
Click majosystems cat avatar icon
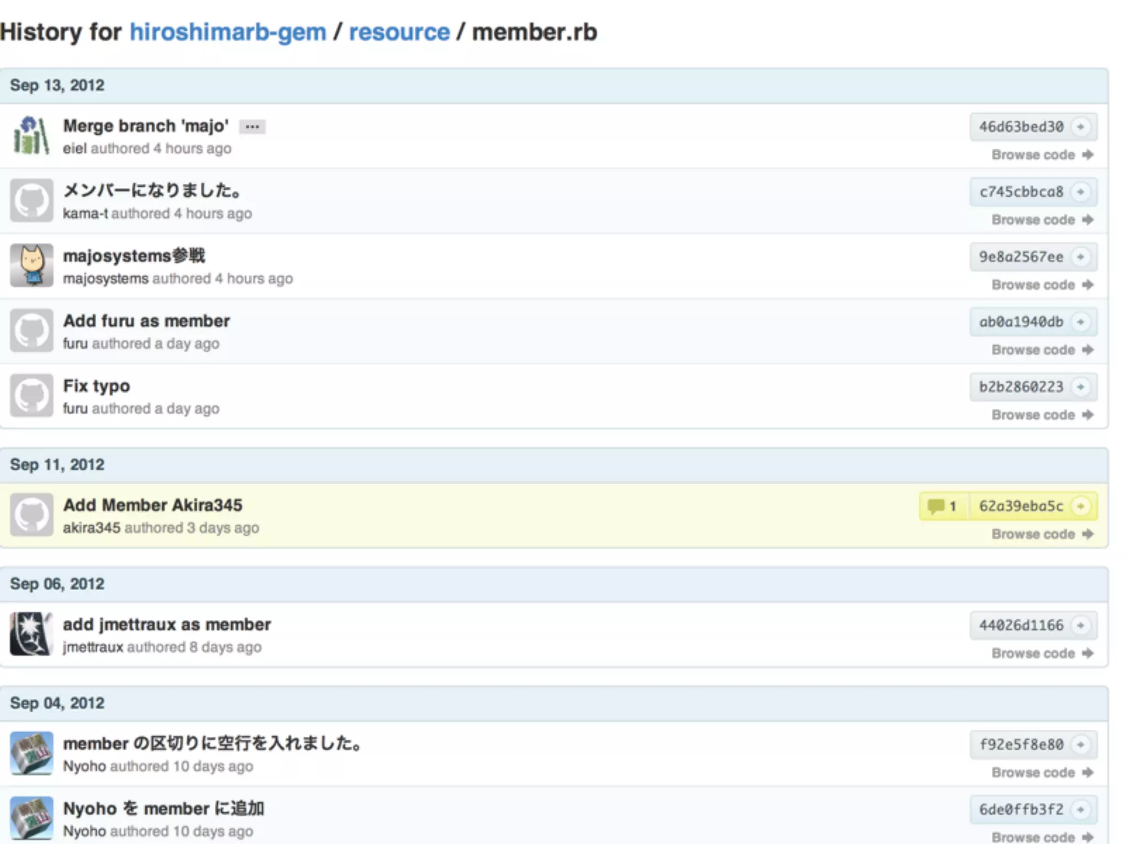click(x=31, y=265)
